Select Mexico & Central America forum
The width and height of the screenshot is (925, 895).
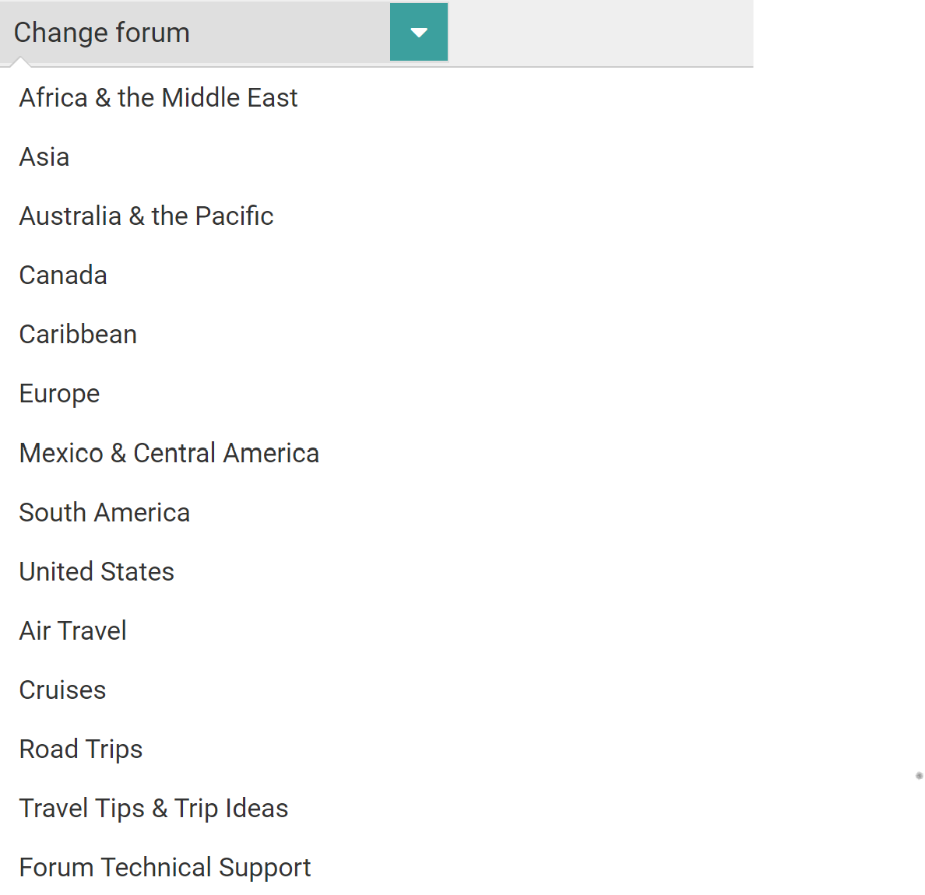[169, 453]
